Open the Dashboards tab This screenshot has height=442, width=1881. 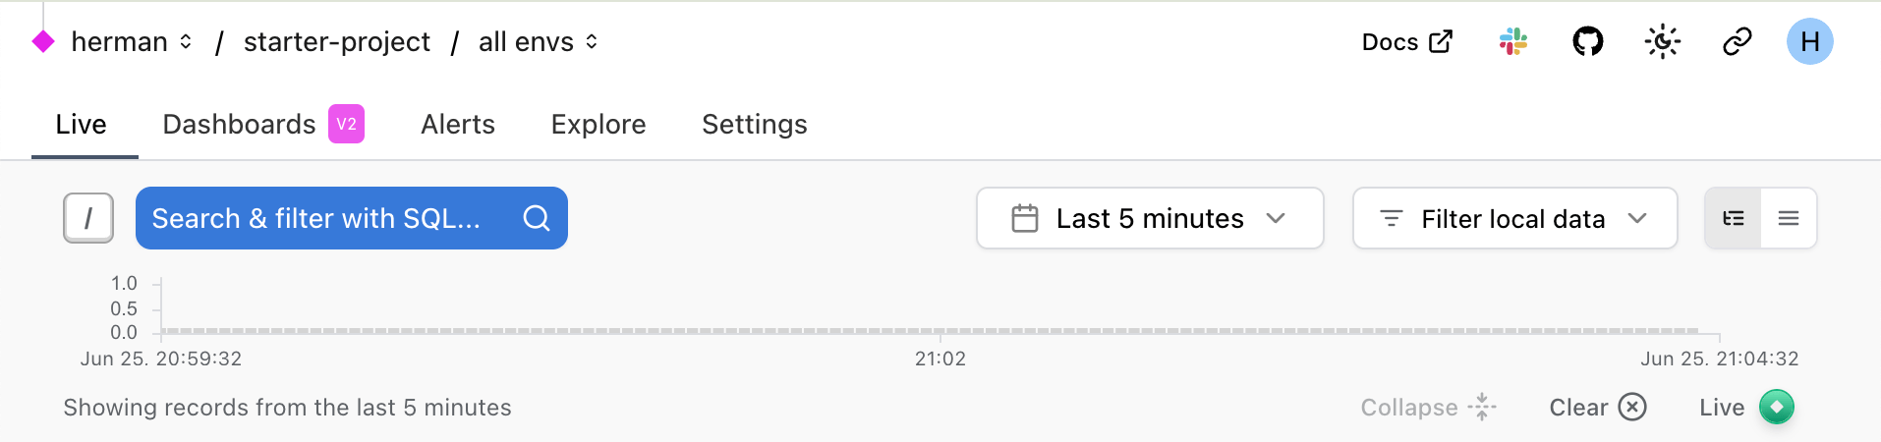[239, 125]
